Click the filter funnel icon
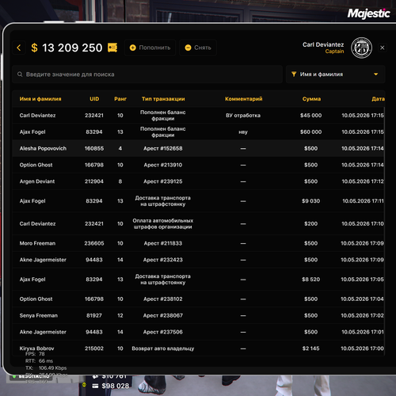The height and width of the screenshot is (396, 396). [x=294, y=74]
